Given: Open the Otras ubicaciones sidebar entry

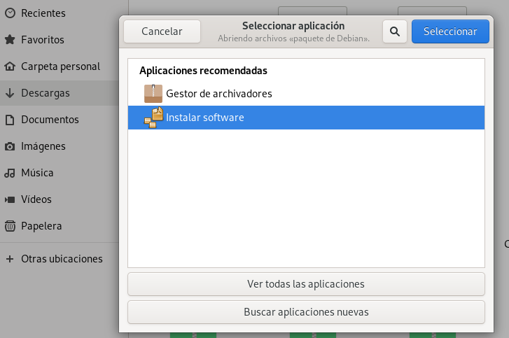Looking at the screenshot, I should (62, 259).
